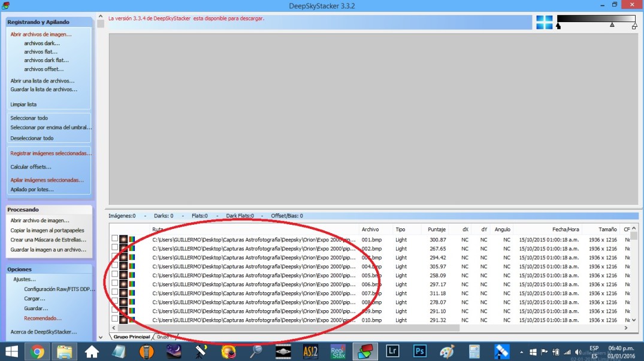Tick the checkbox next to 005.bmp

click(x=115, y=274)
